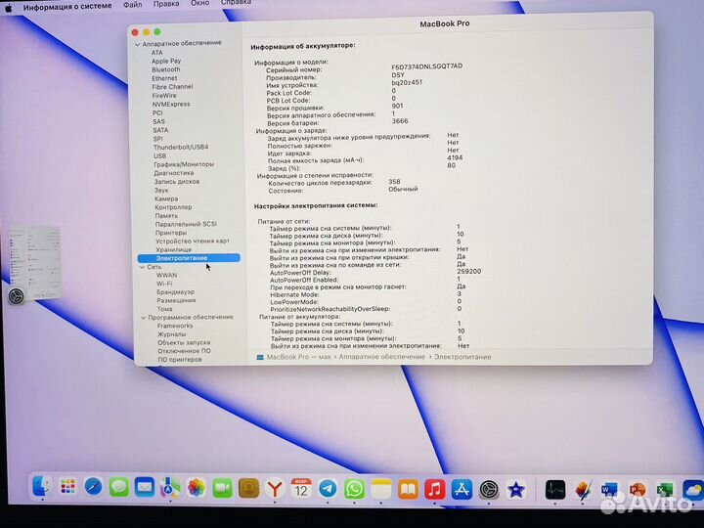Open WhatsApp from the Dock
Screen dimensions: 704x528
point(354,490)
